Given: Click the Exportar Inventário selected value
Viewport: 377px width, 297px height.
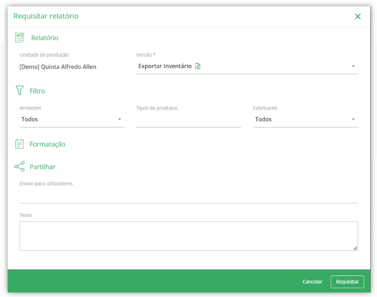Looking at the screenshot, I should click(x=165, y=66).
